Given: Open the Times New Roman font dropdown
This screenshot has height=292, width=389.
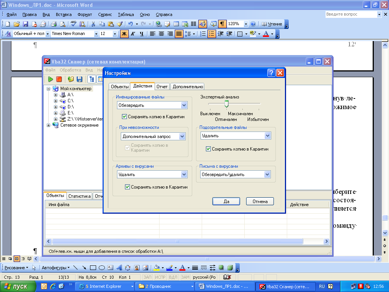Looking at the screenshot, I should (96, 34).
